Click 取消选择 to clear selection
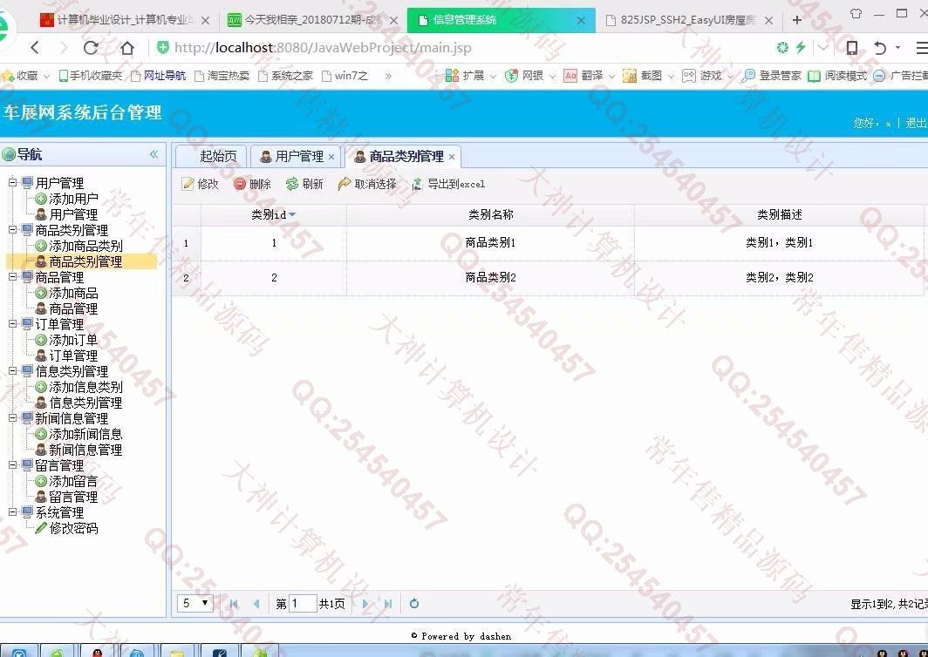 point(367,184)
